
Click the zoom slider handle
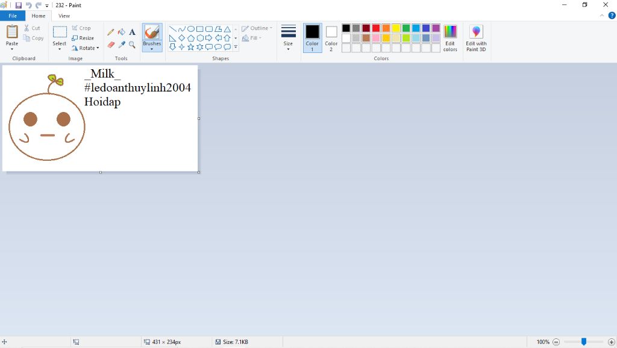[x=584, y=342]
